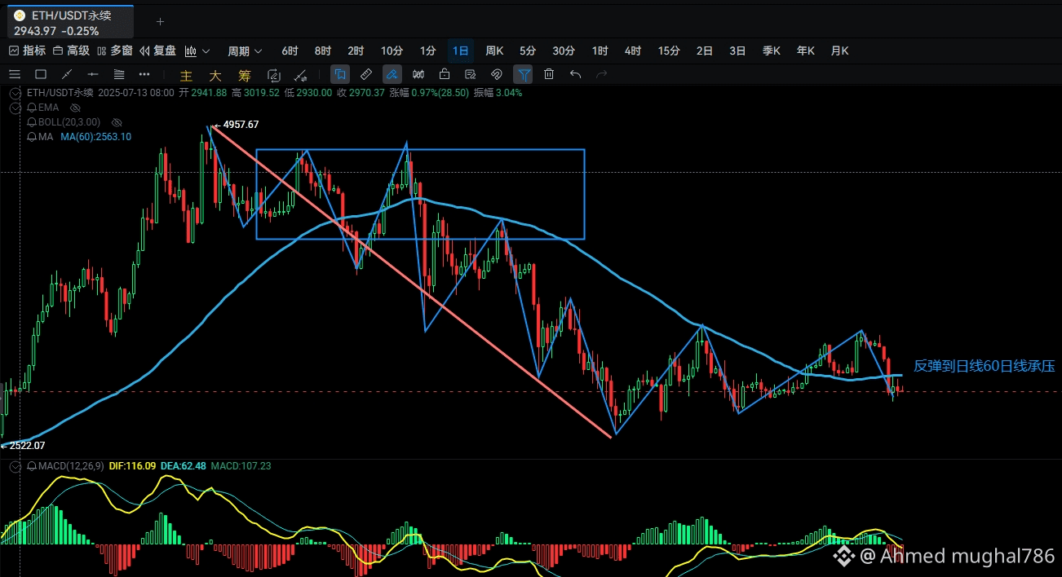Toggle BOLL indicator visibility eye

[x=117, y=122]
